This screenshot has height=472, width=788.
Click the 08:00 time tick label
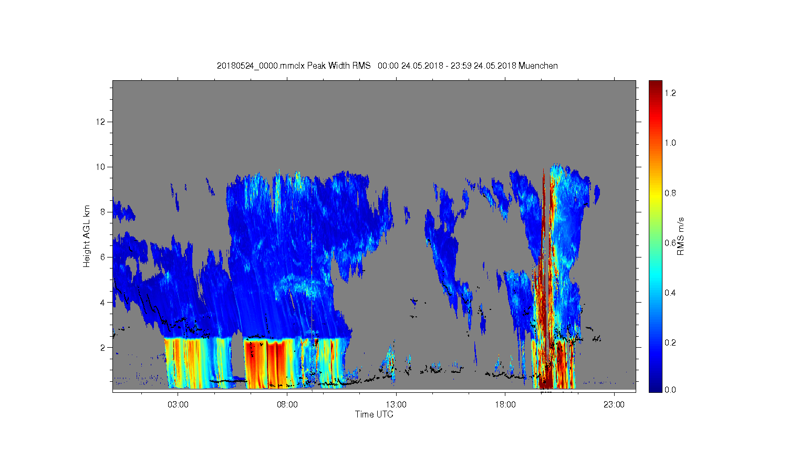pyautogui.click(x=287, y=405)
